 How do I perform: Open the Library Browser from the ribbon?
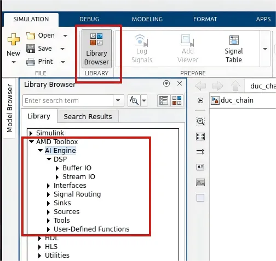tap(96, 49)
